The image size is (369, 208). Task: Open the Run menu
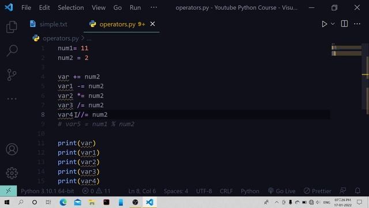click(x=135, y=8)
